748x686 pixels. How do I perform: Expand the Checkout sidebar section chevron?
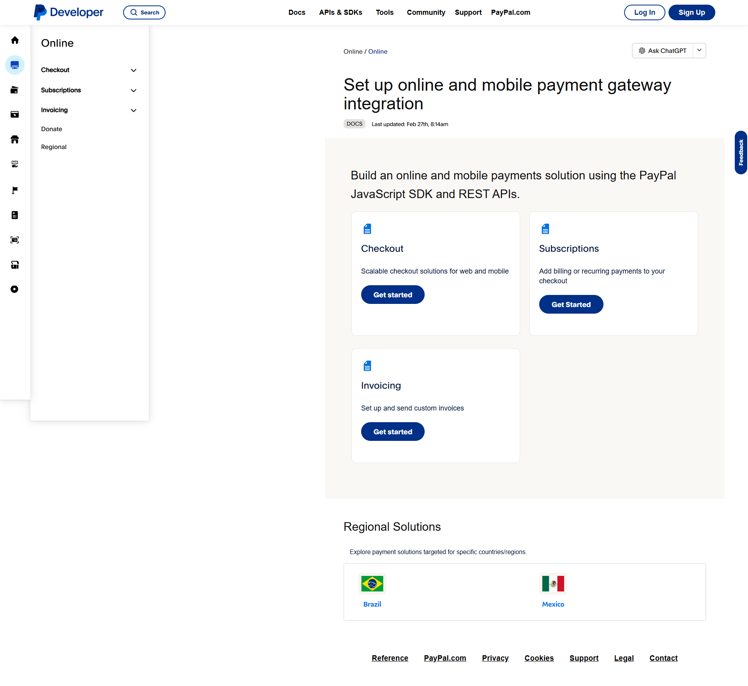[134, 70]
